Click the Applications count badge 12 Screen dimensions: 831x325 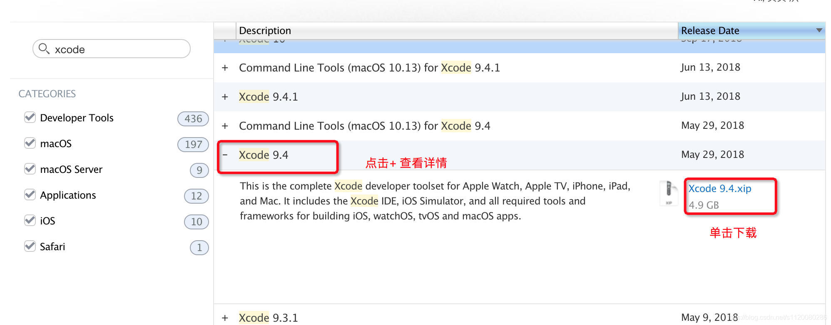tap(197, 196)
